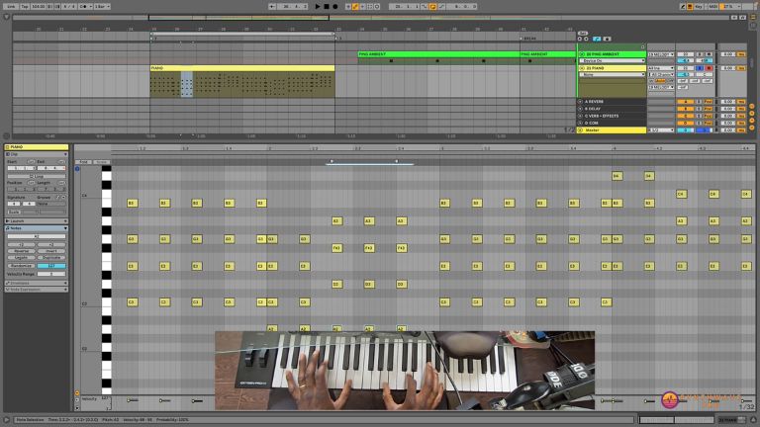Expand the Launch section

(37, 220)
